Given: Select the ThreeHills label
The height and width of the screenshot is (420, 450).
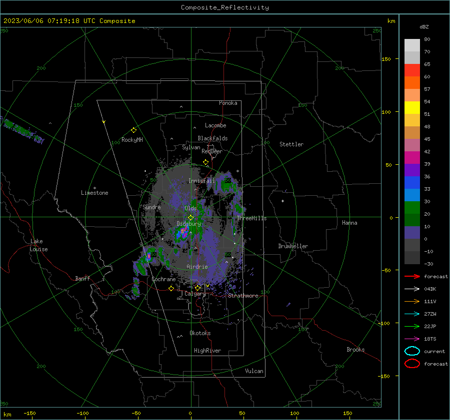Looking at the screenshot, I should 251,218.
